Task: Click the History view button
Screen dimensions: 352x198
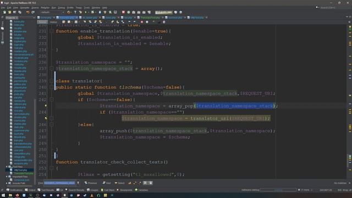Action: 53,22
